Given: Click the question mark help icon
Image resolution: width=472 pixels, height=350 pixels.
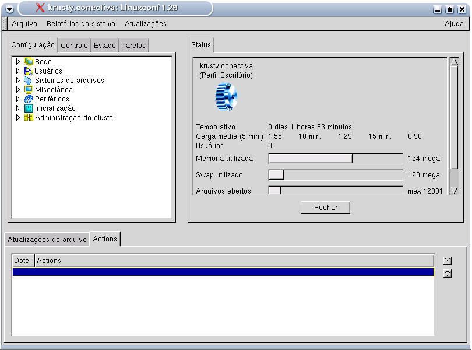Looking at the screenshot, I should [x=448, y=274].
